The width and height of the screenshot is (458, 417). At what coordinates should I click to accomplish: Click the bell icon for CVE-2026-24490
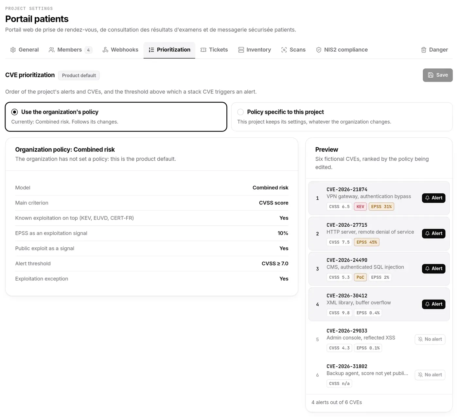427,269
